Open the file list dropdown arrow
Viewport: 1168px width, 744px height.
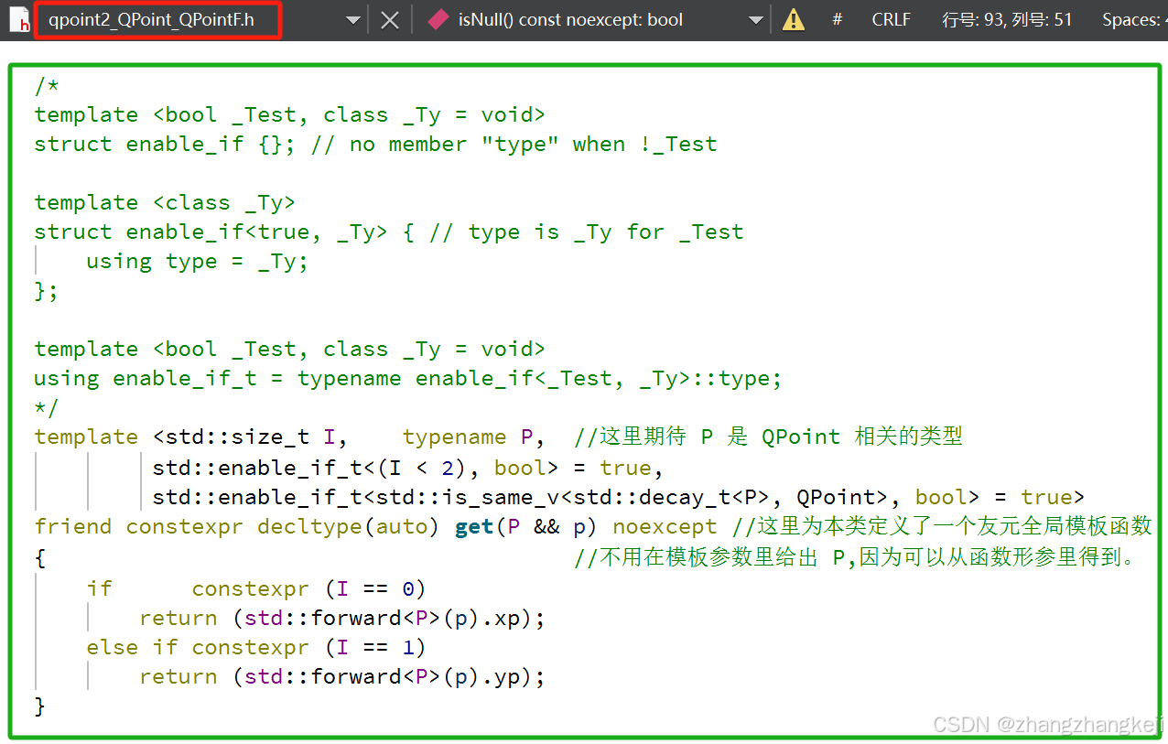click(351, 20)
